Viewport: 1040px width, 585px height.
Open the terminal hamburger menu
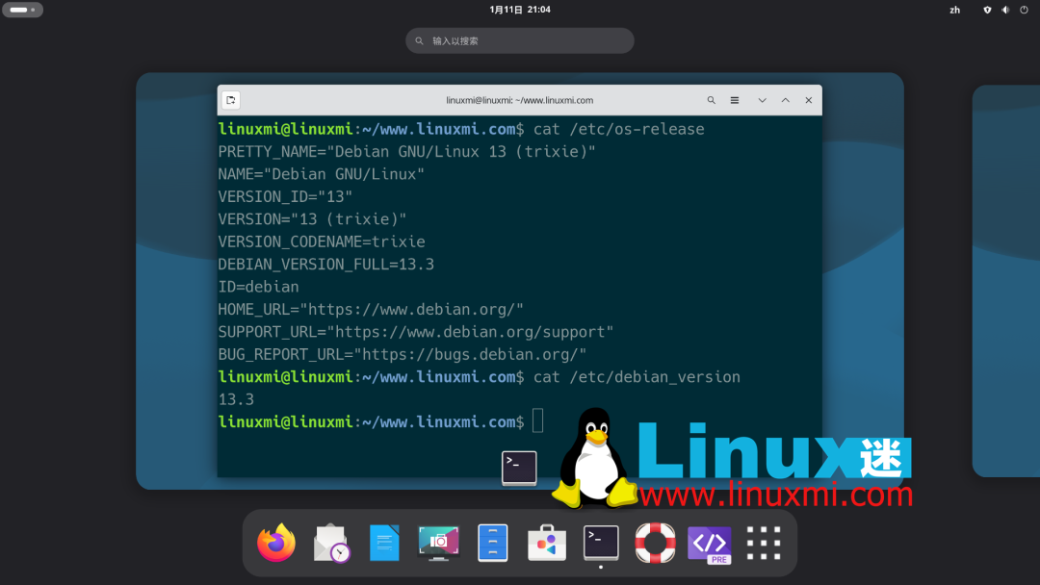click(735, 99)
